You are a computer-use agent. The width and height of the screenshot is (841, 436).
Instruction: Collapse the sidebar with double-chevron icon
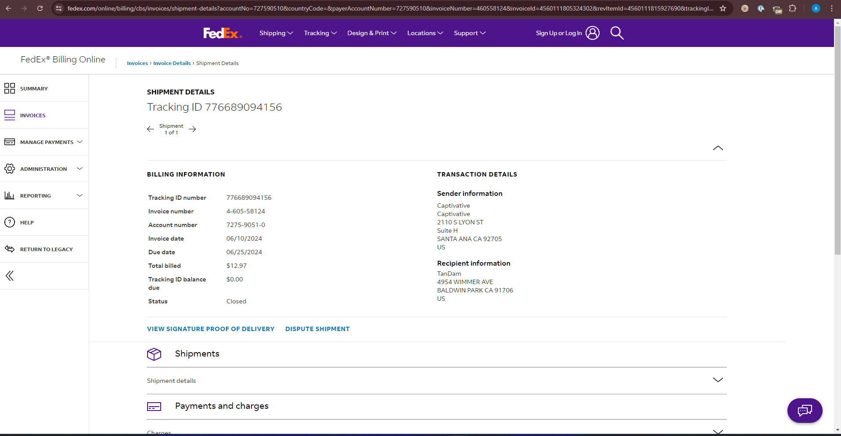(10, 276)
